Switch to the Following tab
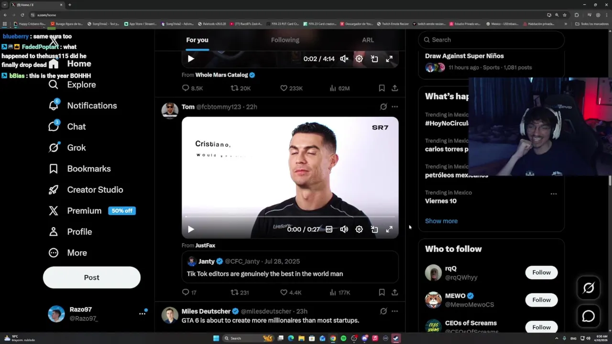The image size is (612, 344). tap(285, 40)
